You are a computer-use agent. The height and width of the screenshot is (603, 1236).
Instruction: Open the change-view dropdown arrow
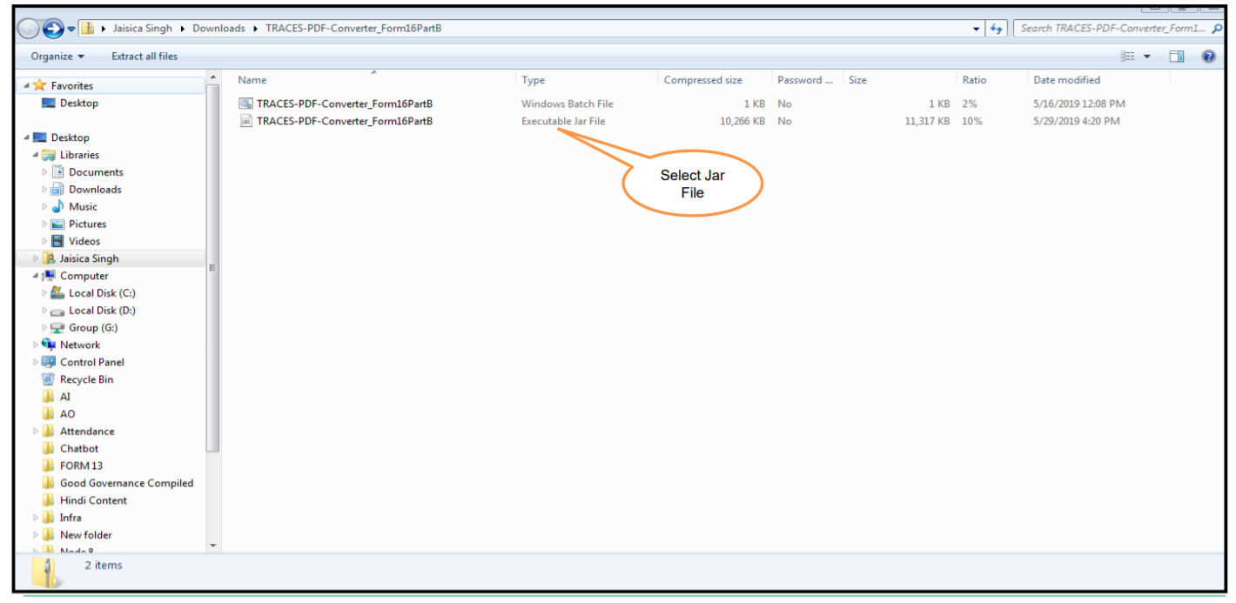tap(1146, 56)
